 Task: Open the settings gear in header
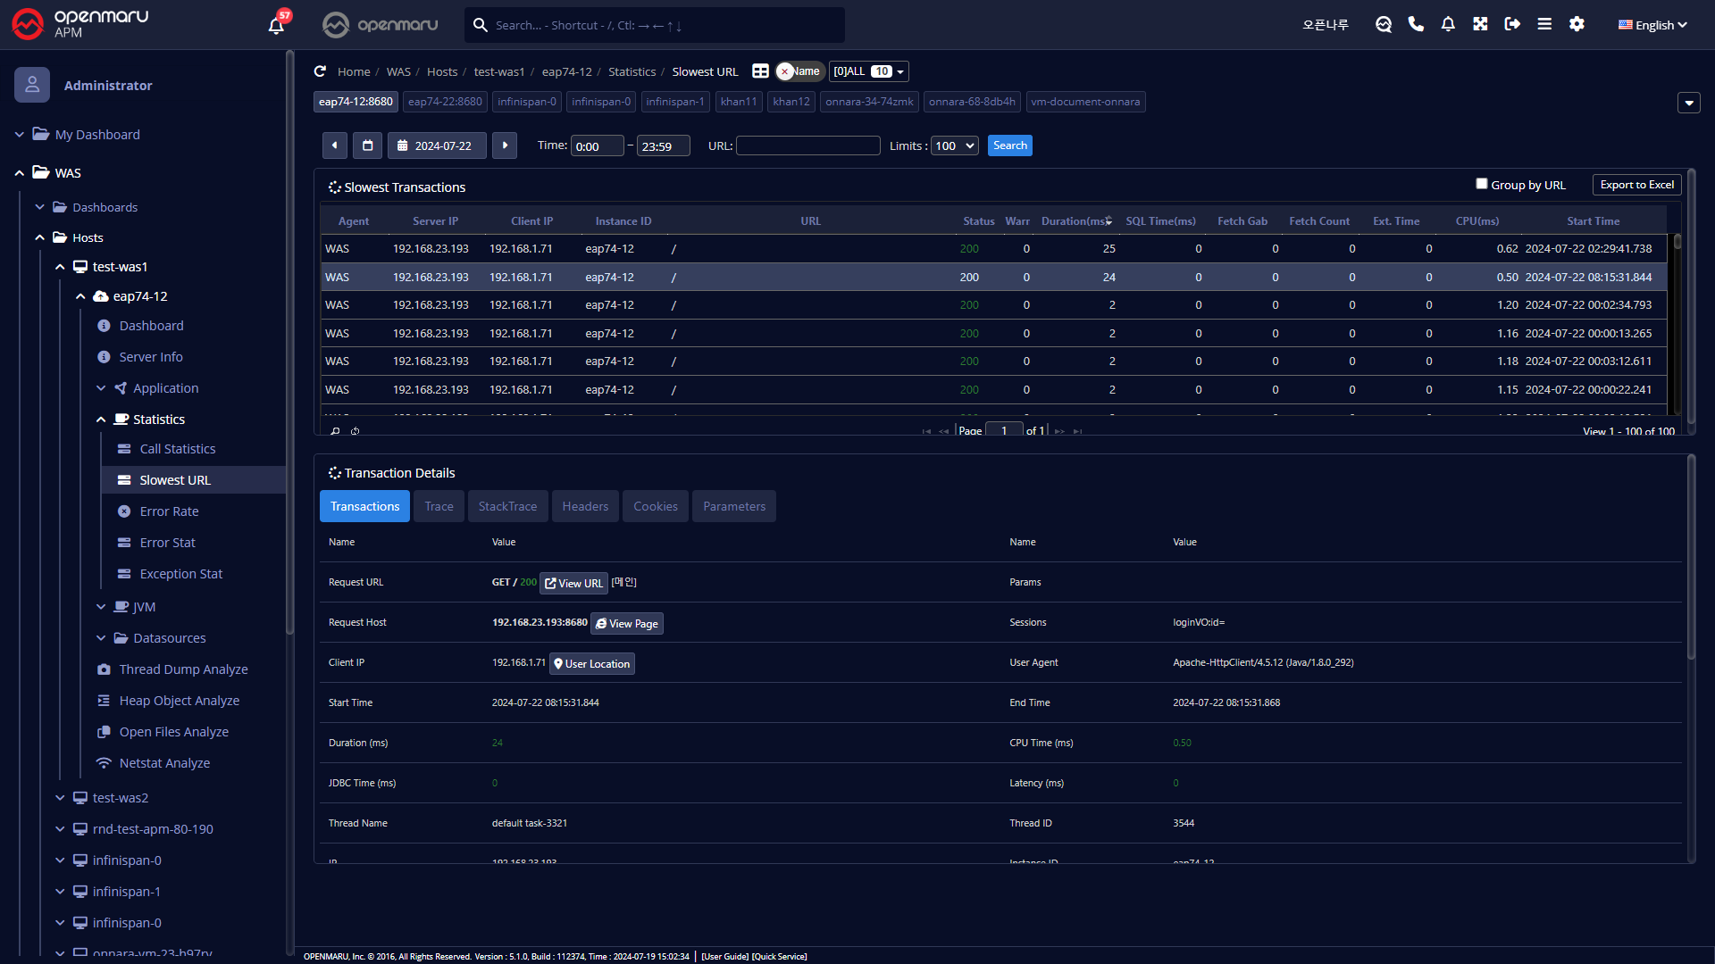1577,24
